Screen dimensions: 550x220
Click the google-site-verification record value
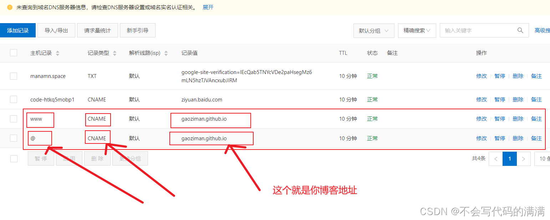click(x=247, y=76)
